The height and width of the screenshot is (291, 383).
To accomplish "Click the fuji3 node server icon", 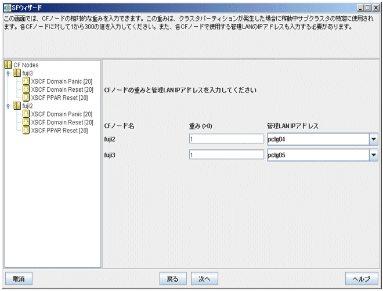I will (17, 73).
